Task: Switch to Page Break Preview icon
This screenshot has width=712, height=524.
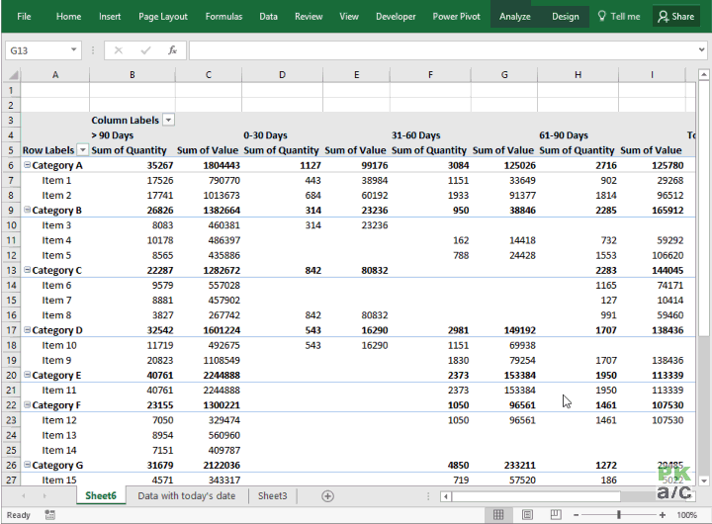Action: pos(555,514)
